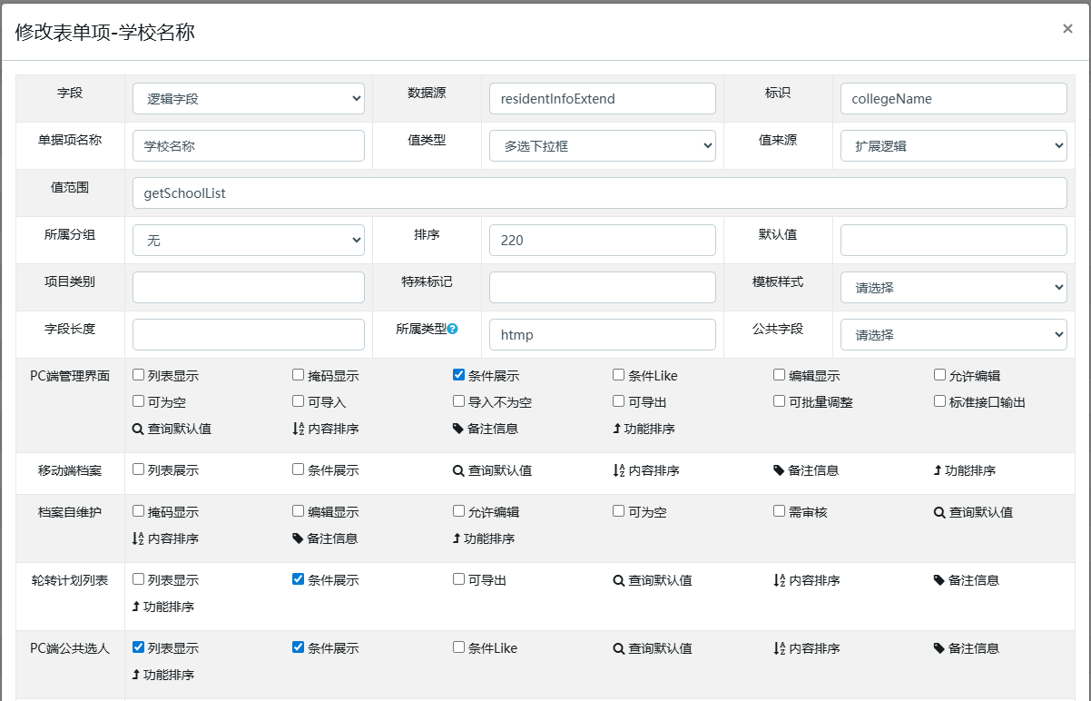Open the 公共字段 dropdown

(954, 334)
